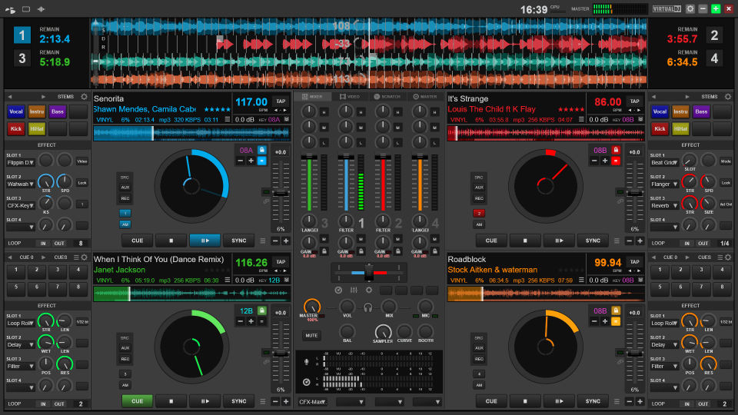Open the deck 1 stems settings gear
The image size is (738, 415).
[85, 97]
